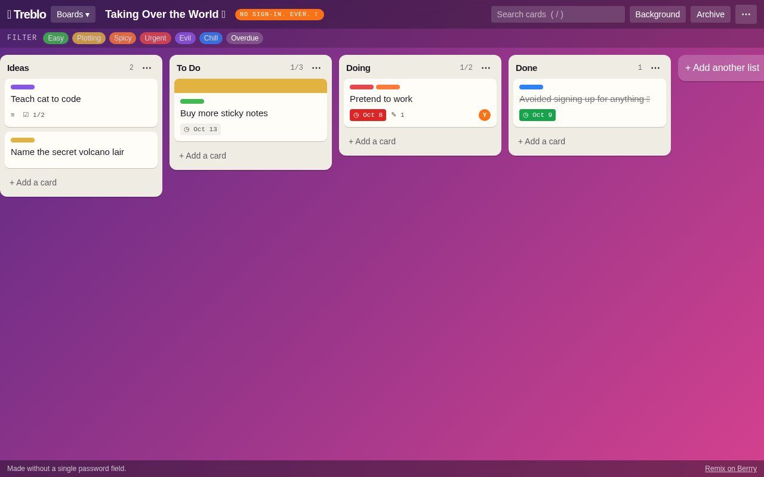Toggle the Overdue filter

245,38
